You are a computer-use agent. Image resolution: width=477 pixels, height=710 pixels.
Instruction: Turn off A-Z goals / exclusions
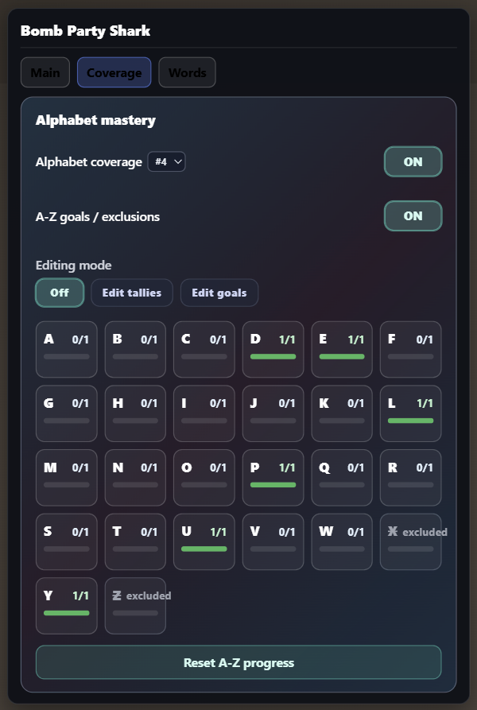[x=413, y=215]
